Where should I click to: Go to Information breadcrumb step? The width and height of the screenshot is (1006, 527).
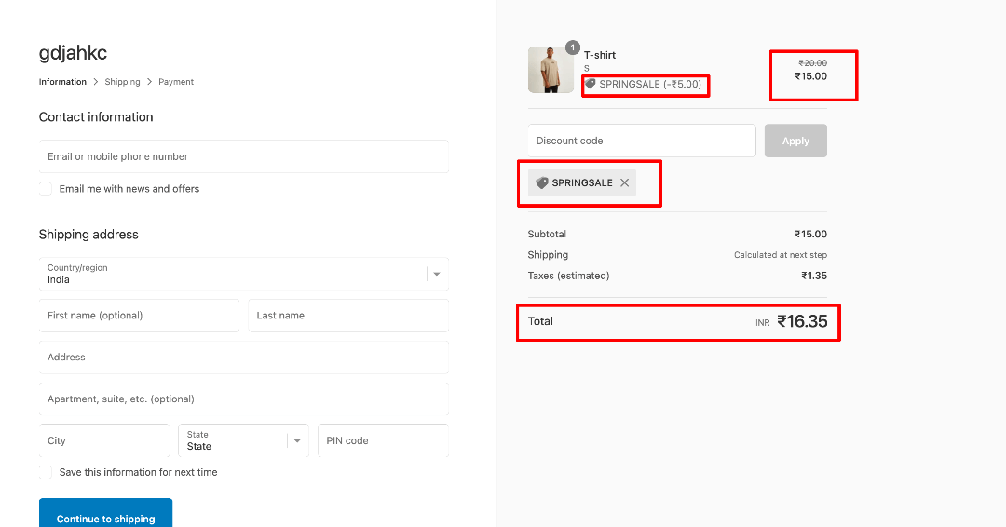62,81
